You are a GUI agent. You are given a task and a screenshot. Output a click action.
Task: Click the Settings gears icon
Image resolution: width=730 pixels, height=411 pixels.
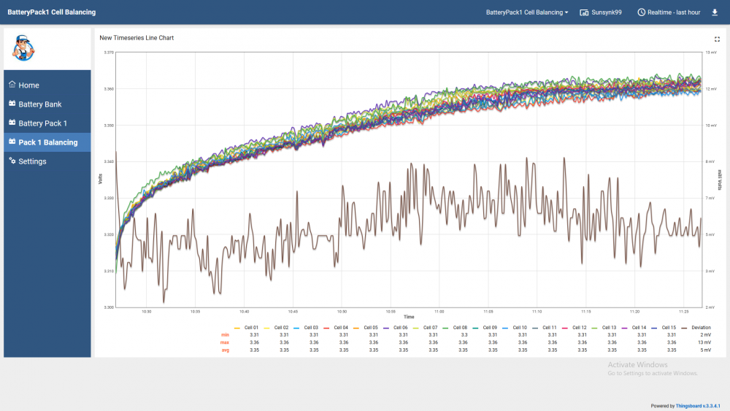[12, 161]
